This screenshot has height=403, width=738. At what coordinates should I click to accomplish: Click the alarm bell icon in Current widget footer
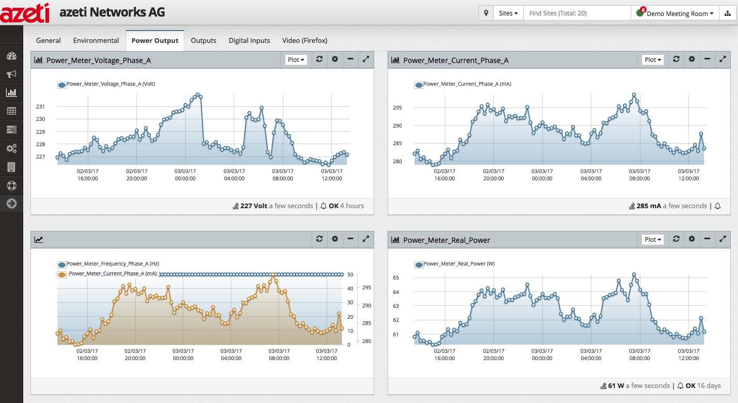[x=717, y=206]
